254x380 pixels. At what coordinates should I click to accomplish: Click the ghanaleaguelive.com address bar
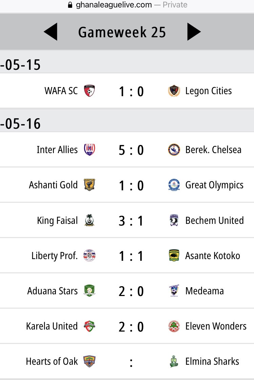click(x=127, y=5)
